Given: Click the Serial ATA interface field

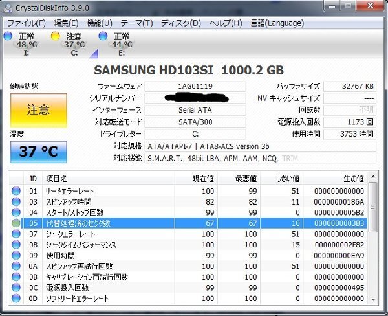Looking at the screenshot, I should click(195, 110).
